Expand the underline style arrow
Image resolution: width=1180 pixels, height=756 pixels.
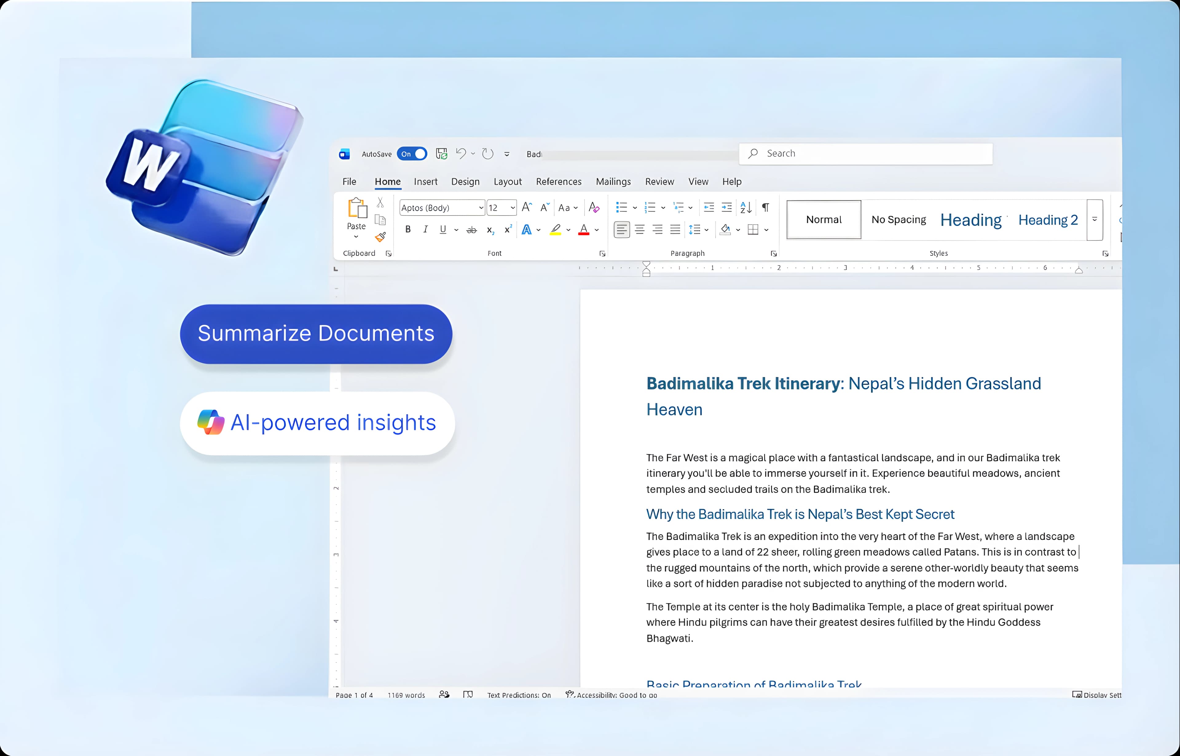point(456,230)
